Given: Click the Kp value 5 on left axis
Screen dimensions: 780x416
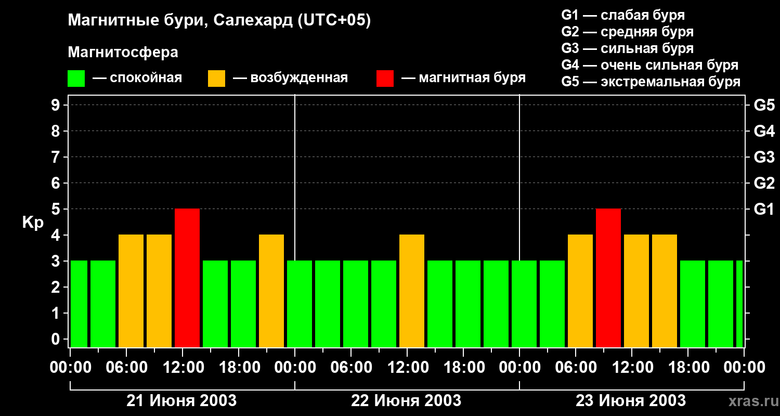Looking at the screenshot, I should coord(57,209).
